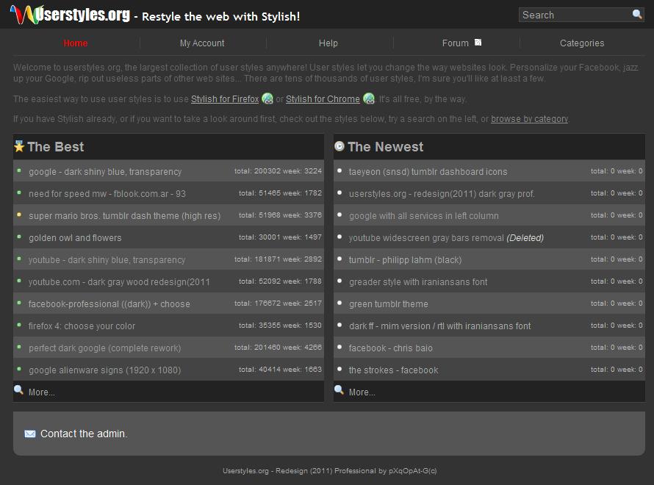Click the Contact the admin envelope icon
The width and height of the screenshot is (654, 485).
[30, 434]
